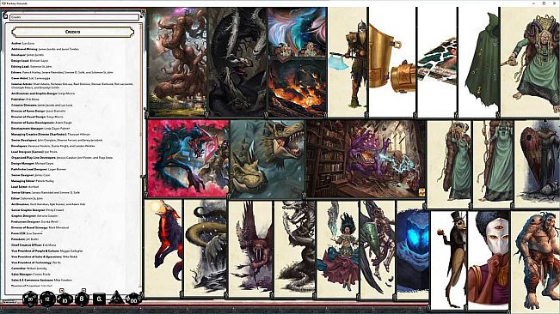Select the 'Director of Brand Strategy' line
The width and height of the screenshot is (560, 314).
pyautogui.click(x=40, y=227)
